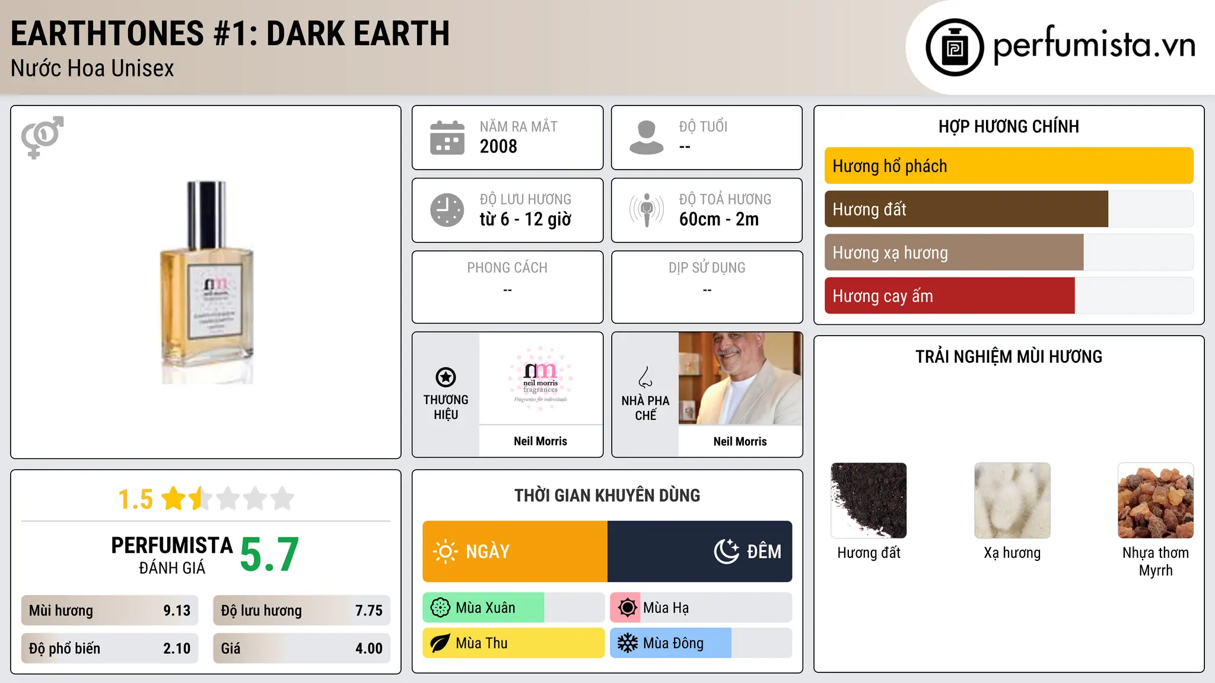The width and height of the screenshot is (1215, 683).
Task: Click the 1.5 star rating number
Action: [135, 499]
